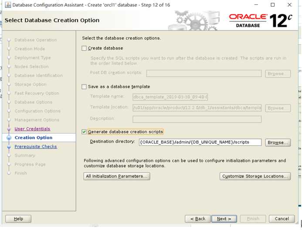
Task: Select the Creation Option step
Action: [x=34, y=137]
